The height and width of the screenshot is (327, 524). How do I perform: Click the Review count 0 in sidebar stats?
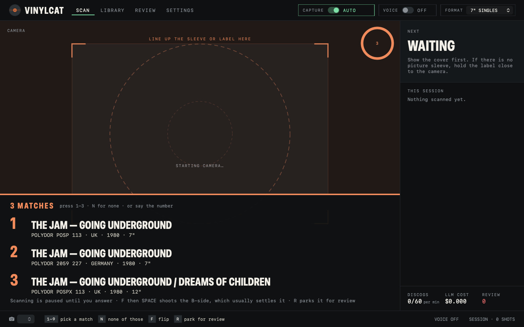(484, 301)
